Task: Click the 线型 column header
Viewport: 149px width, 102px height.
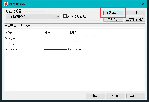Action: 9,33
